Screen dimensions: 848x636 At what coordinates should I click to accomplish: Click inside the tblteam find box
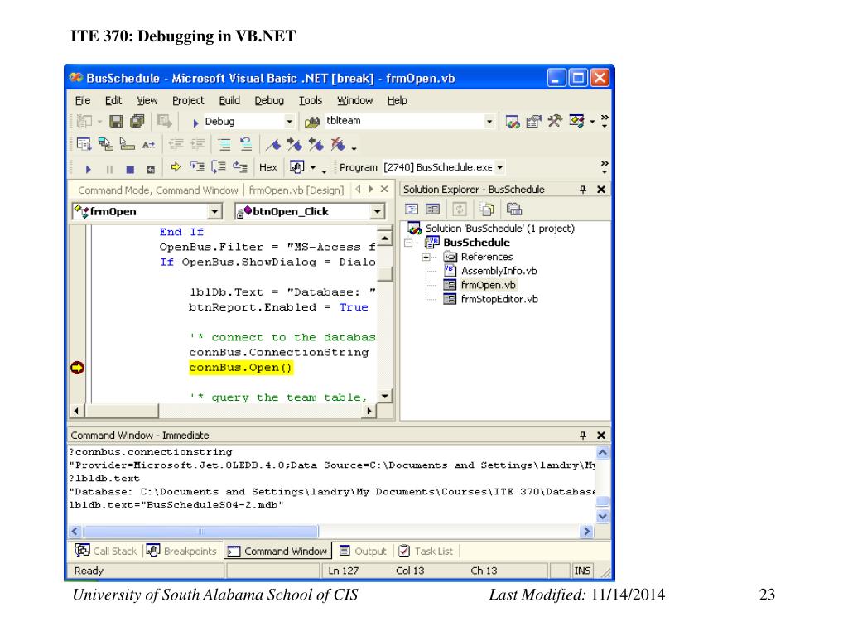404,121
